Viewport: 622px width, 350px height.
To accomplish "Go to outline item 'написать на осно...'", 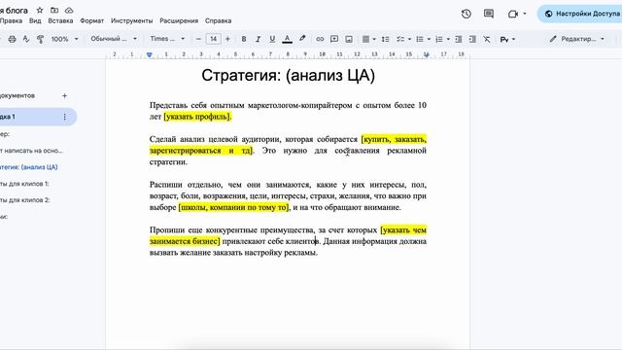I will point(32,151).
